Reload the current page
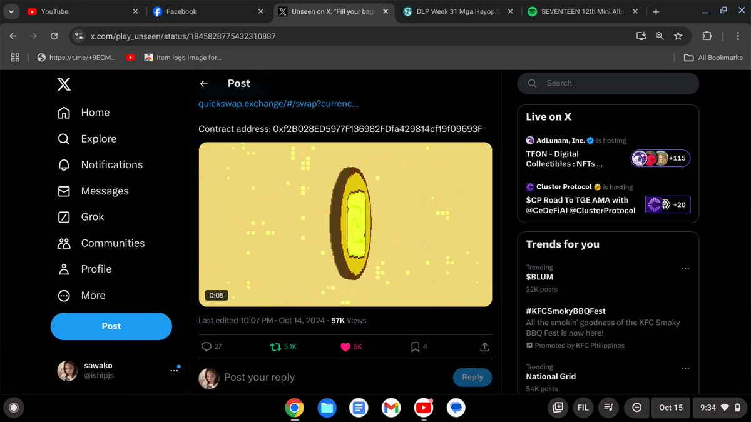 tap(54, 36)
